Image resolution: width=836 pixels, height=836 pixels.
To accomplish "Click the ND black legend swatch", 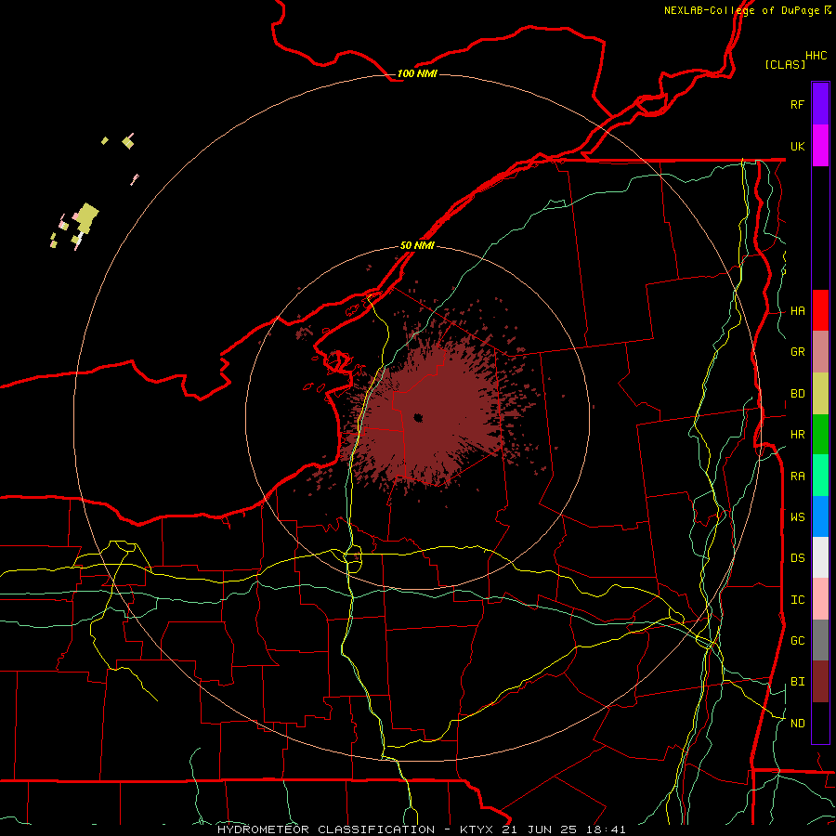I will pyautogui.click(x=820, y=723).
